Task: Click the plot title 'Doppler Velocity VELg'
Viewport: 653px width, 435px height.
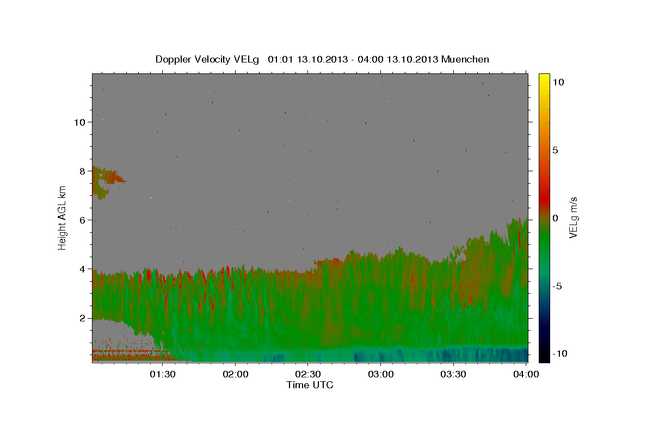Action: point(208,59)
